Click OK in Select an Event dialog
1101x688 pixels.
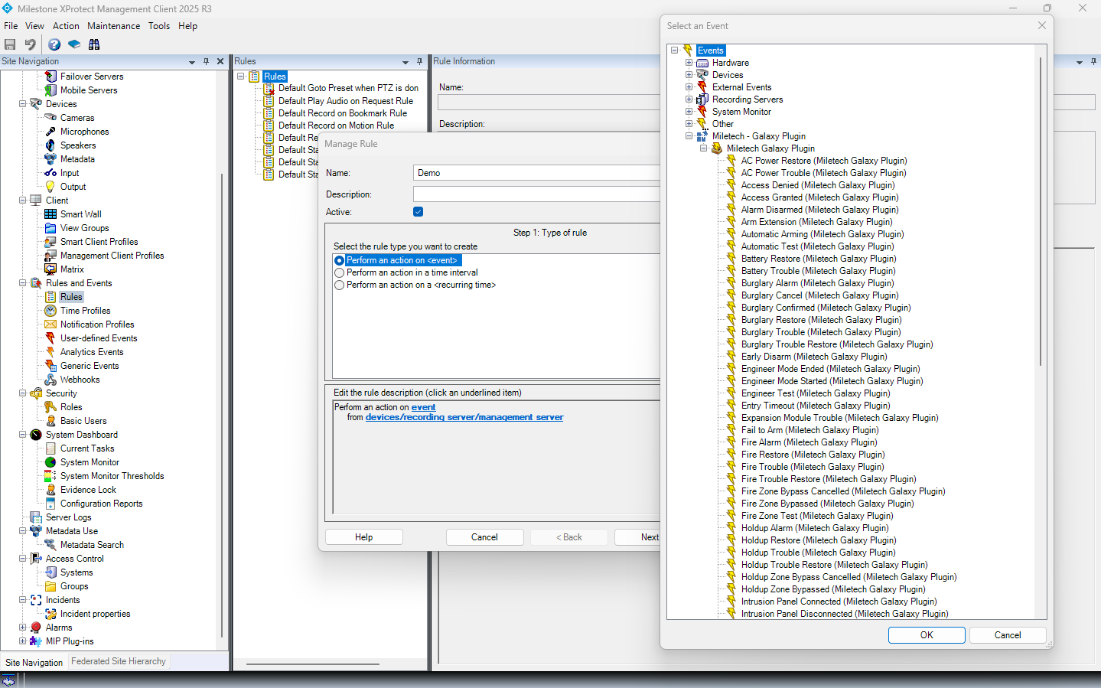tap(927, 635)
